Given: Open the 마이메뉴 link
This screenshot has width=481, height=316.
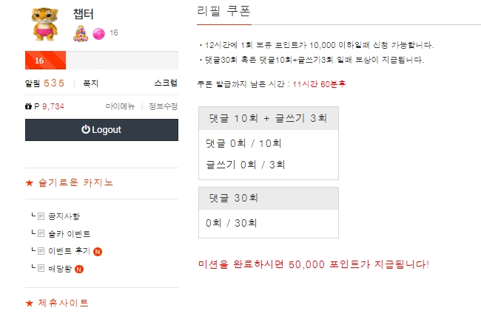Looking at the screenshot, I should point(120,106).
